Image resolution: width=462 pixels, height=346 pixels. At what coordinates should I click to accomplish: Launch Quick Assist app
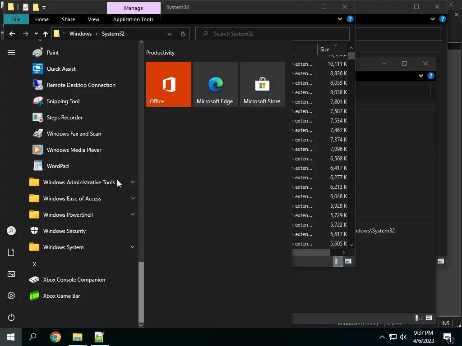coord(54,69)
